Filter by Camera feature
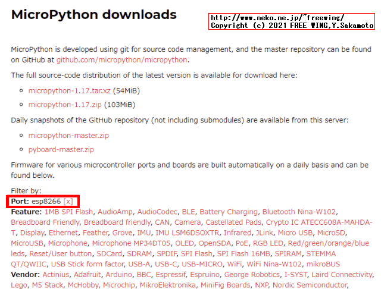This screenshot has width=381, height=289. [188, 222]
